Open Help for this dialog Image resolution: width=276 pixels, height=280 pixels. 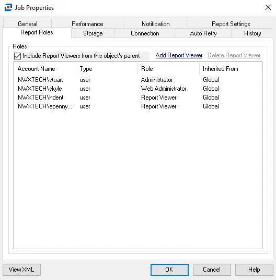tap(254, 270)
